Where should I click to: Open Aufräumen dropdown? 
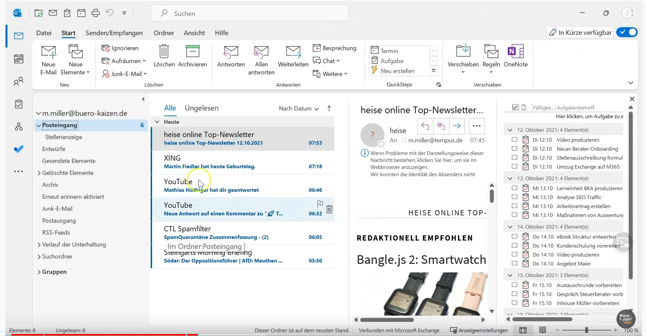124,61
